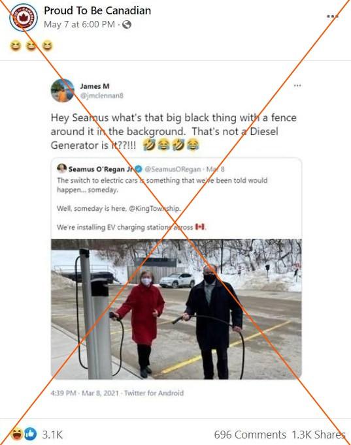Image resolution: width=351 pixels, height=445 pixels.
Task: Open the Proud To Be Canadian page name
Action: [97, 11]
